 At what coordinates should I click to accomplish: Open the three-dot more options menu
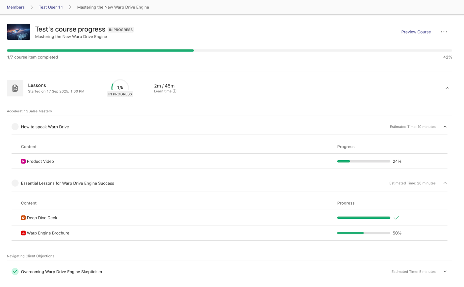pyautogui.click(x=444, y=32)
